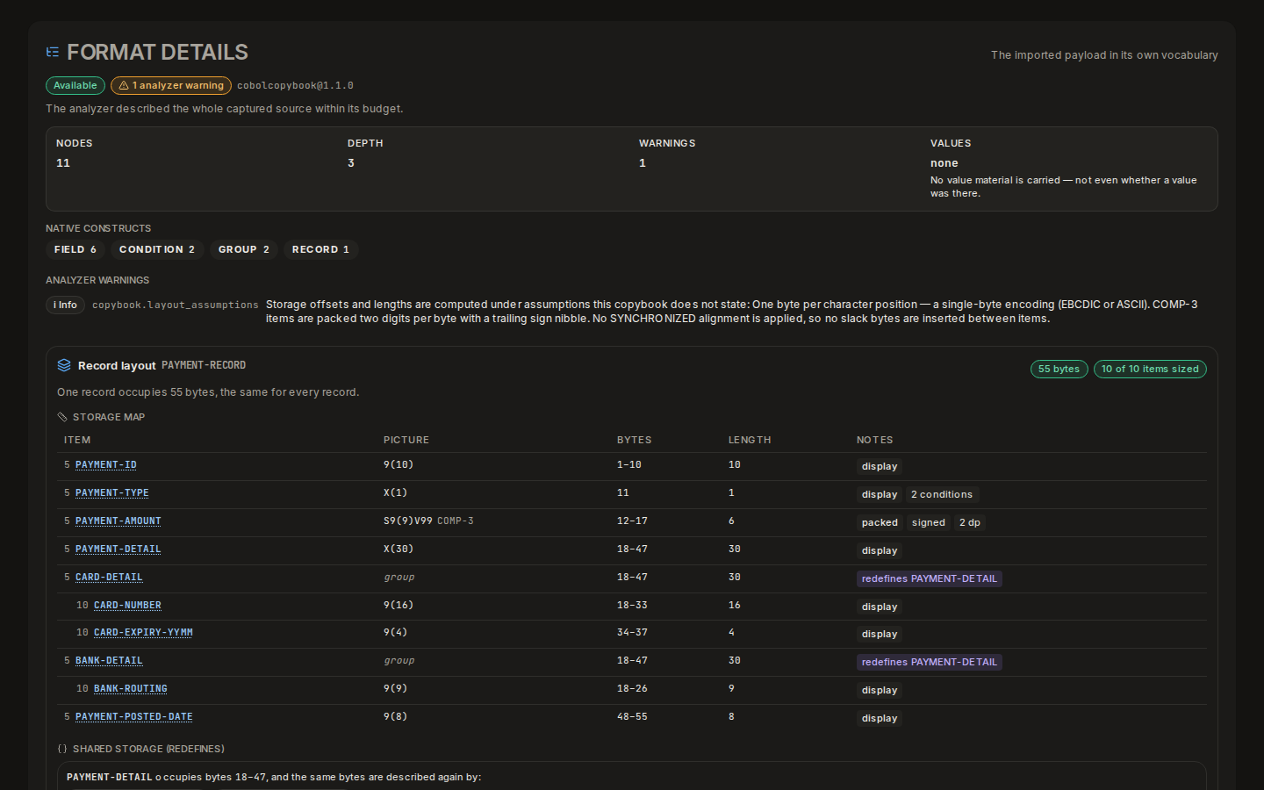This screenshot has width=1264, height=790.
Task: Click the FIELD 6 construct chip
Action: [x=75, y=249]
